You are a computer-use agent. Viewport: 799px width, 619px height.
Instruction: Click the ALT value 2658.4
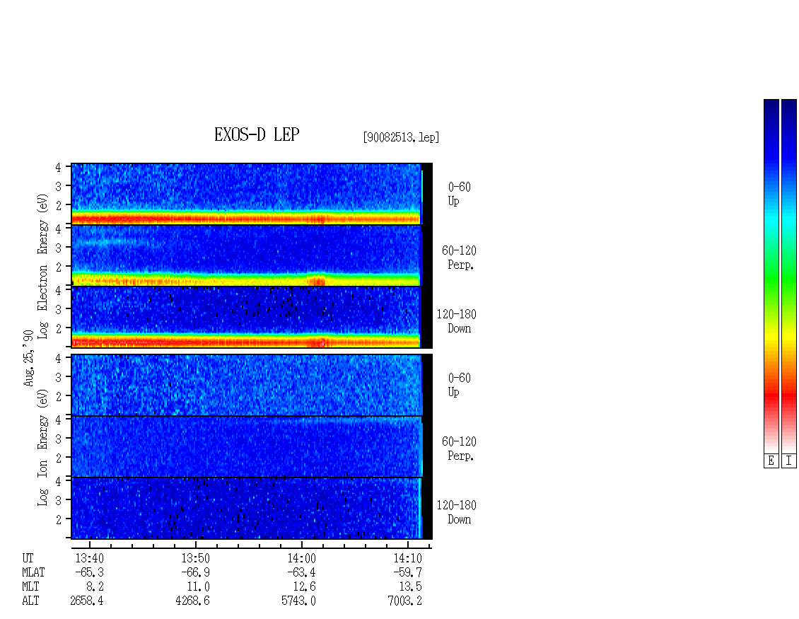pos(87,601)
